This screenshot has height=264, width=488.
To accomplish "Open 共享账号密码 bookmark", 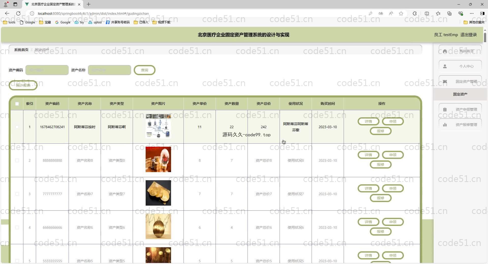I will [x=118, y=22].
